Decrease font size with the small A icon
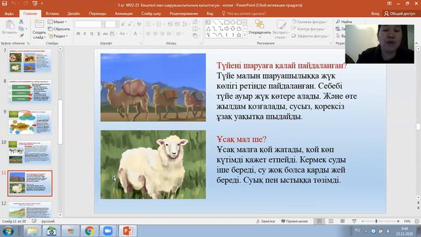 tap(130, 24)
